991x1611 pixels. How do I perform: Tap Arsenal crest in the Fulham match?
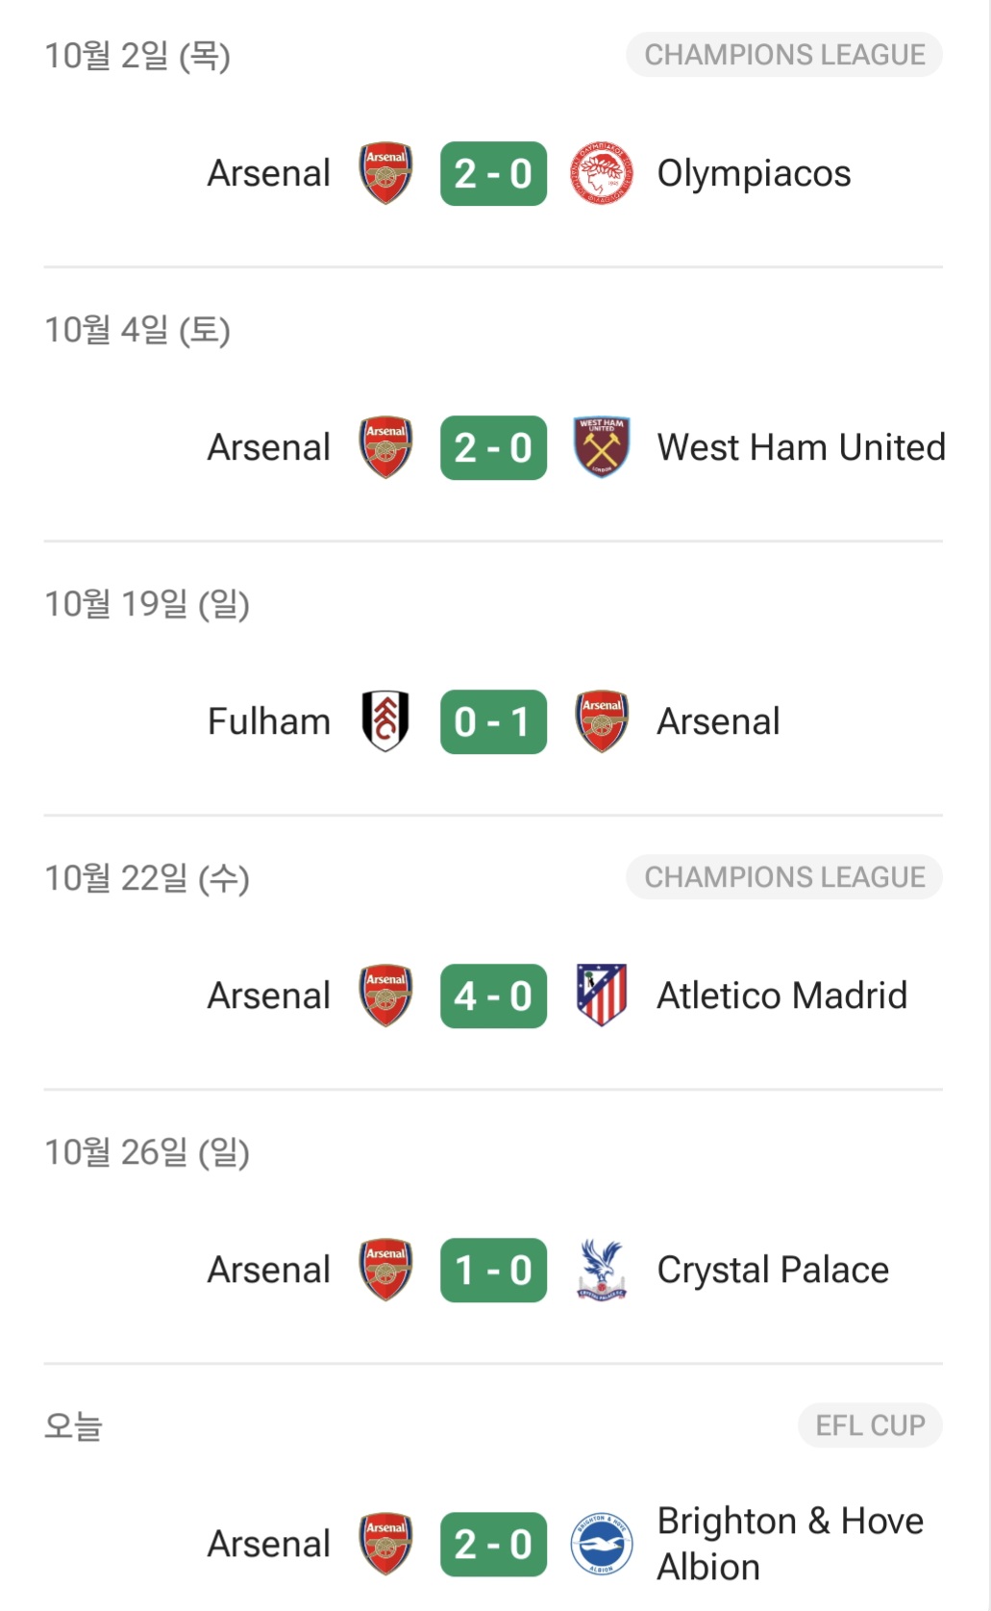coord(601,721)
